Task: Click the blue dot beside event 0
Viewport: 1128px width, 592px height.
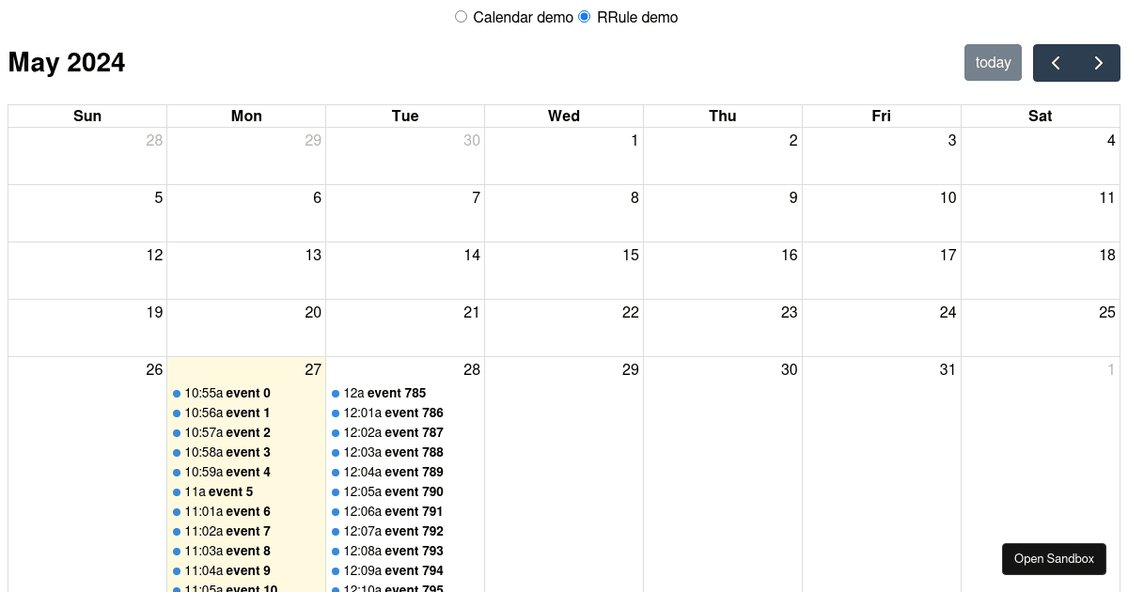Action: (176, 393)
